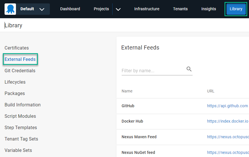Click the Name column header
Viewport: 249px width, 157px height.
(127, 91)
